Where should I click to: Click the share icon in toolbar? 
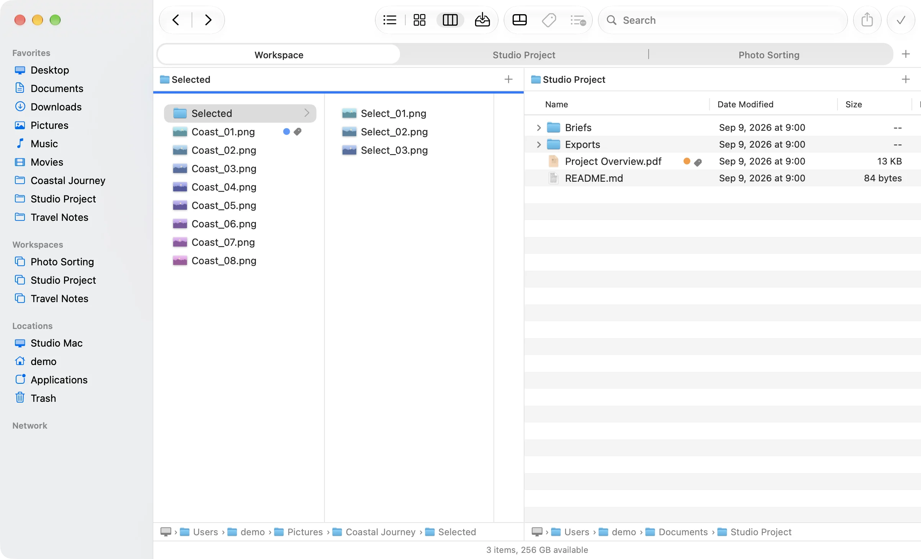click(867, 20)
